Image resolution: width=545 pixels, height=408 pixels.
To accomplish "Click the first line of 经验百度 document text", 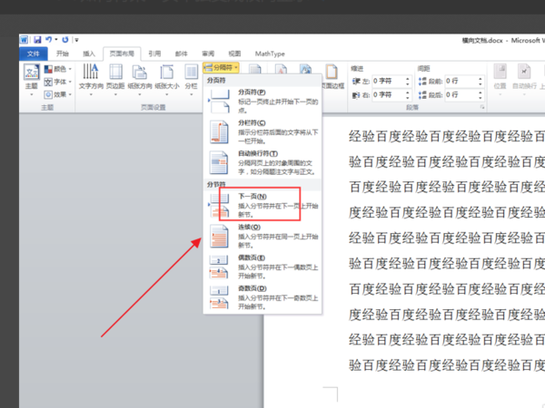I will pos(447,136).
